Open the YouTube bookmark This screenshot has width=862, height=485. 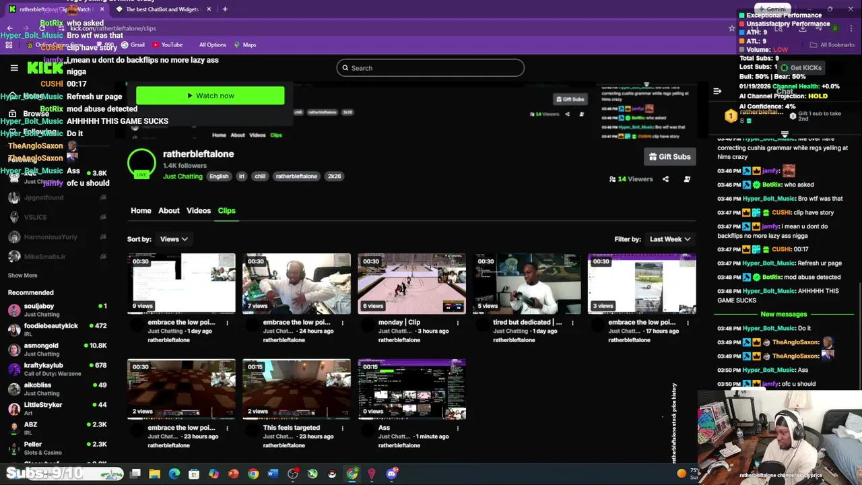pyautogui.click(x=167, y=45)
